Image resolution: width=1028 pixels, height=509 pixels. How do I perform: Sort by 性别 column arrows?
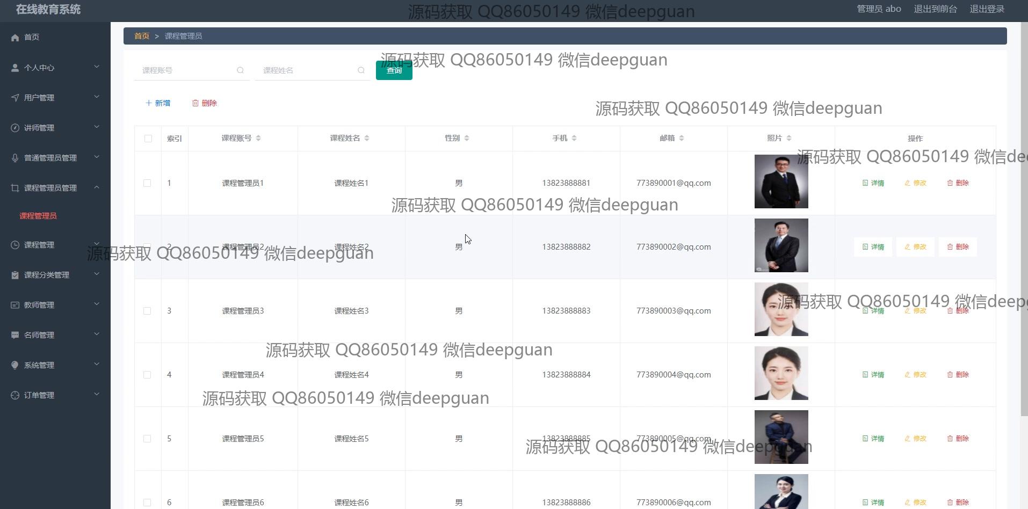[467, 138]
